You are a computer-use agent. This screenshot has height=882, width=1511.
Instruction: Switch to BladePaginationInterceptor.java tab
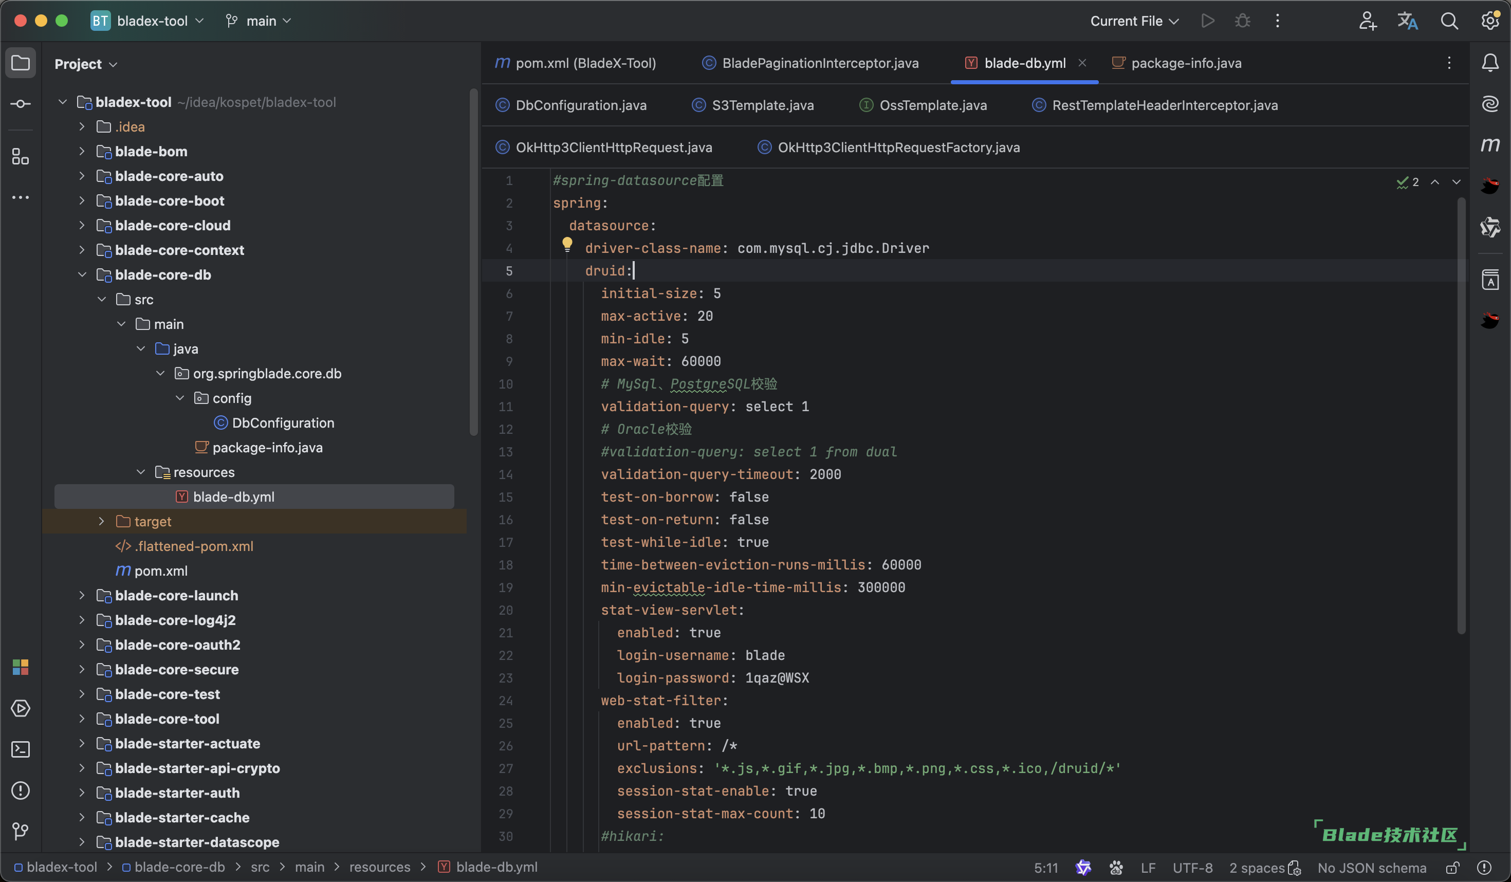tap(810, 63)
